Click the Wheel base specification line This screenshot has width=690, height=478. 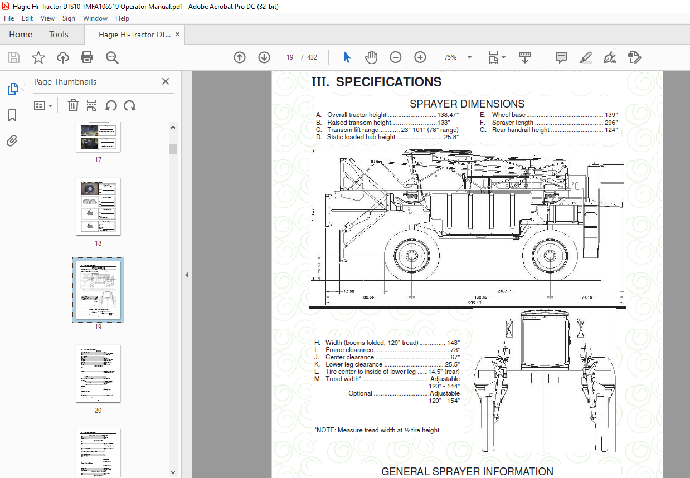pyautogui.click(x=549, y=115)
